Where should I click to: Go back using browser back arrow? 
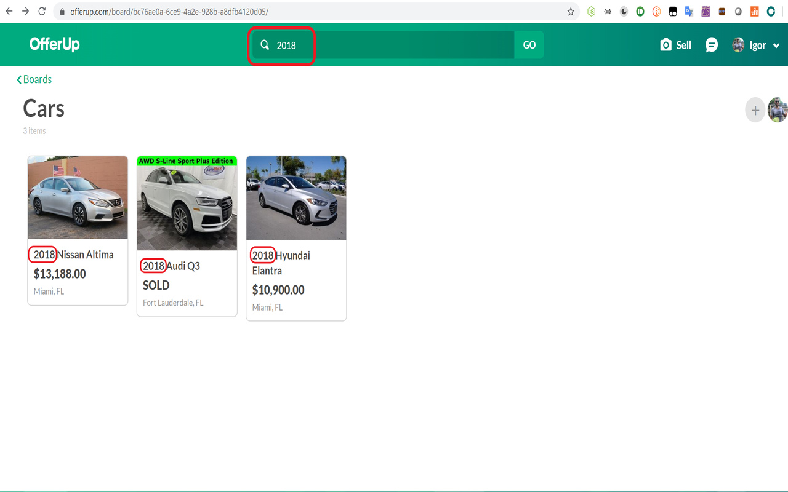(x=9, y=11)
